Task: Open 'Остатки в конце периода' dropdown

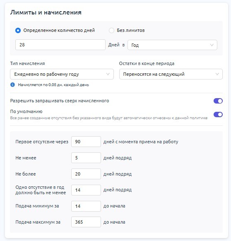Action: point(171,74)
